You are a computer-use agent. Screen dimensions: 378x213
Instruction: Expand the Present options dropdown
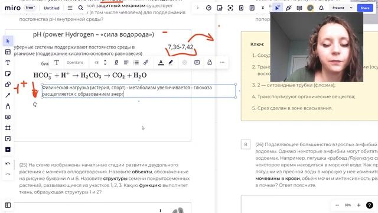351,8
